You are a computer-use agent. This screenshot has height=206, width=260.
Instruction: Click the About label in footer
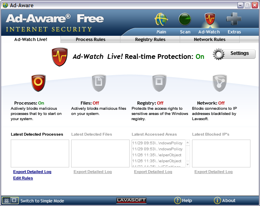[229, 200]
